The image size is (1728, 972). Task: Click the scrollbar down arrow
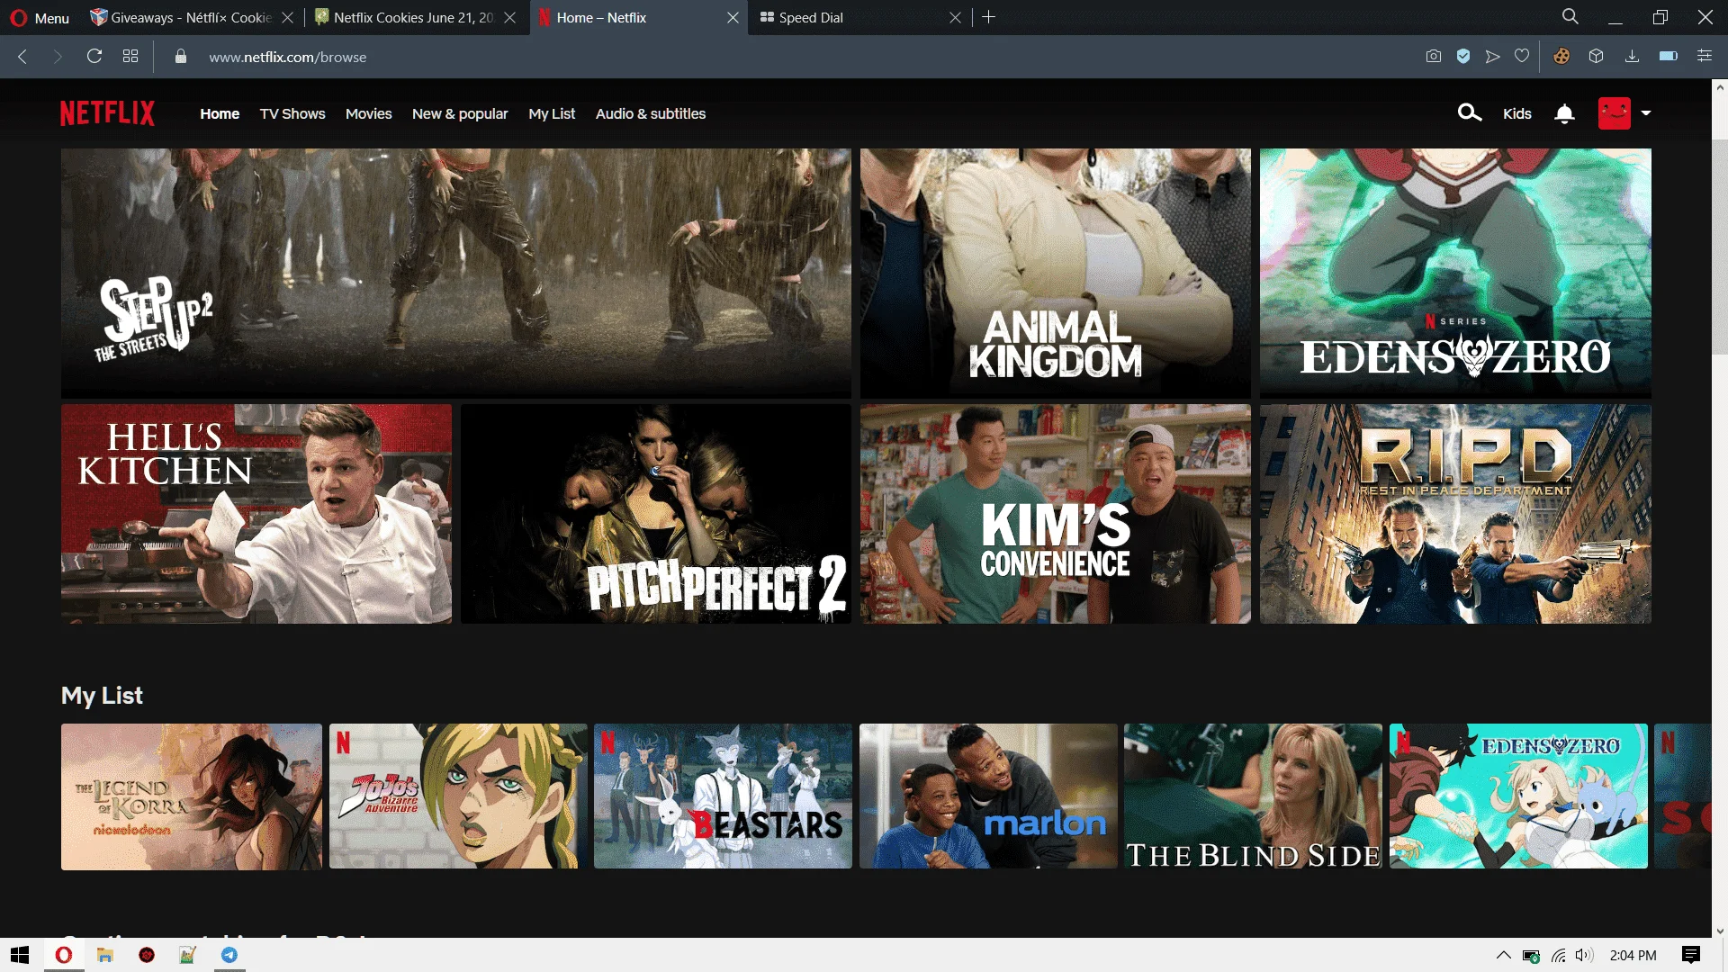tap(1720, 931)
